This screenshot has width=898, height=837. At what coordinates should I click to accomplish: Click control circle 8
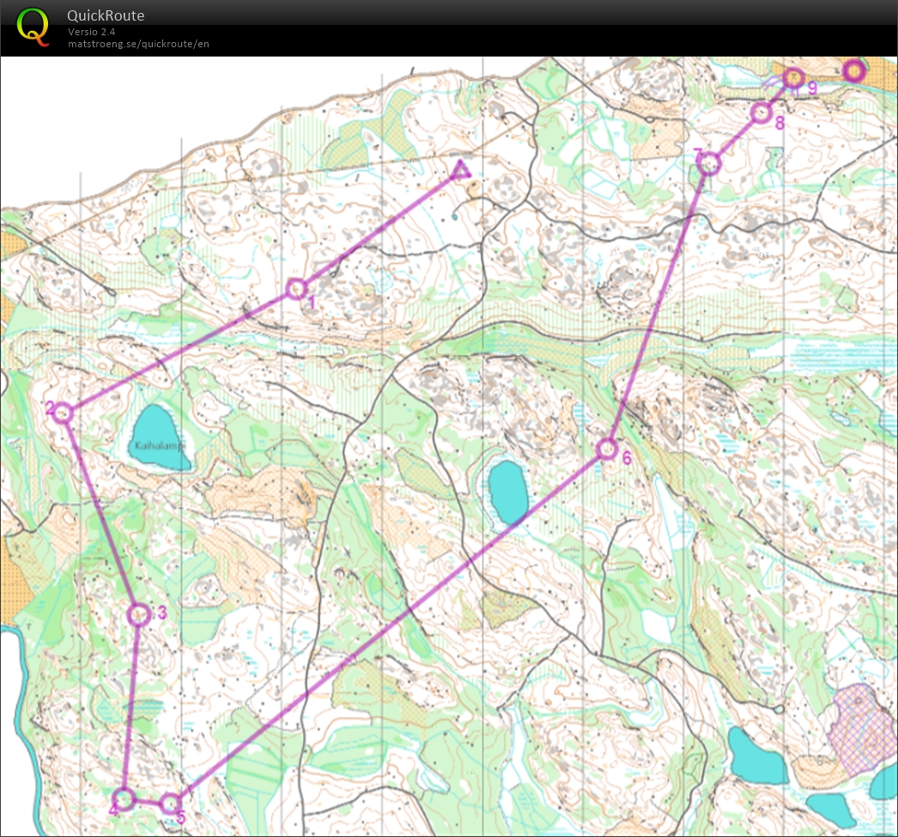tap(761, 113)
